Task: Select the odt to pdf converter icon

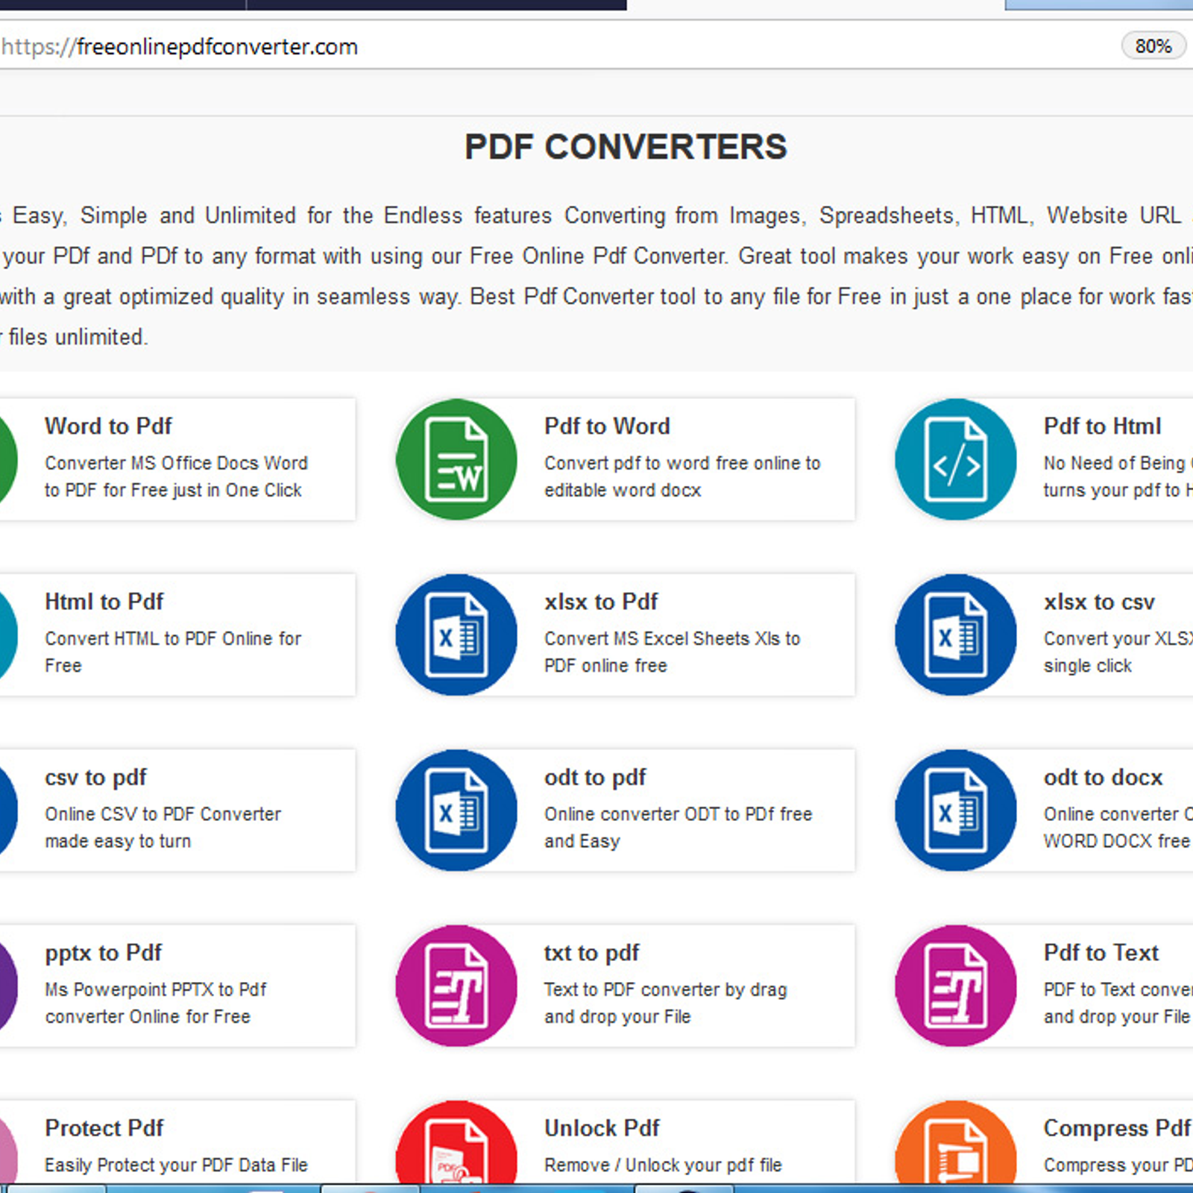Action: [456, 809]
